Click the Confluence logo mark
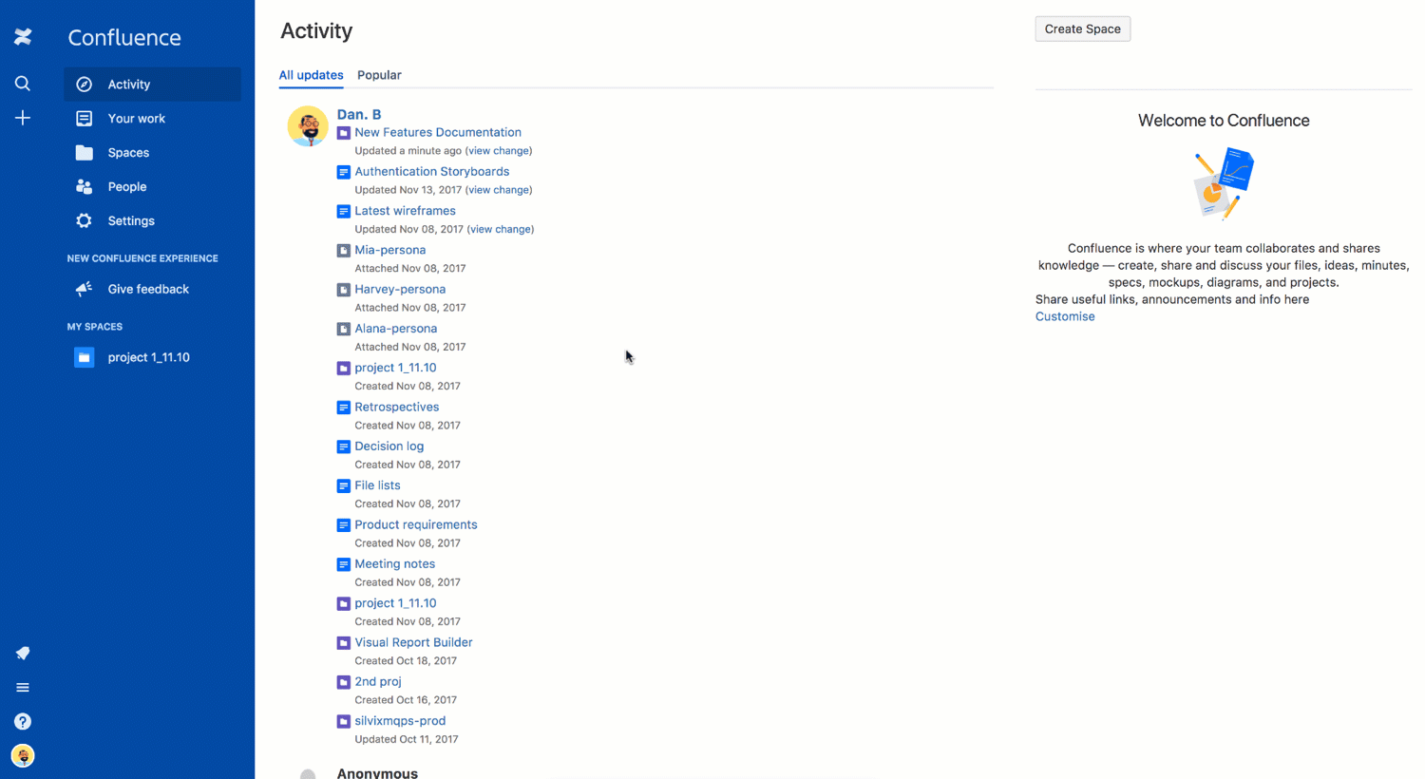The image size is (1425, 779). click(23, 37)
